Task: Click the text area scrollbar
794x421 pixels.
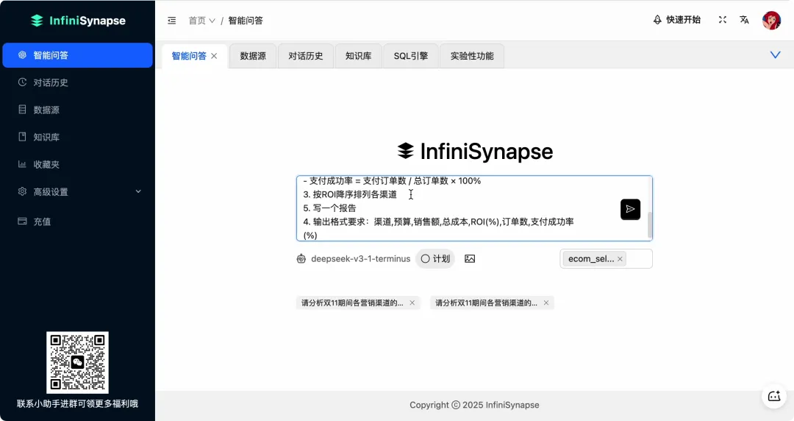Action: click(650, 225)
